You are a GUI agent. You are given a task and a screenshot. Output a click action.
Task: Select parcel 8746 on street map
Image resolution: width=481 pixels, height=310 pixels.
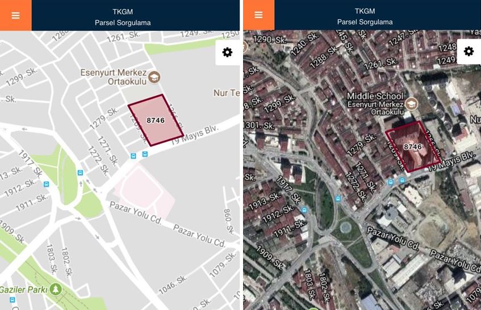(x=156, y=120)
